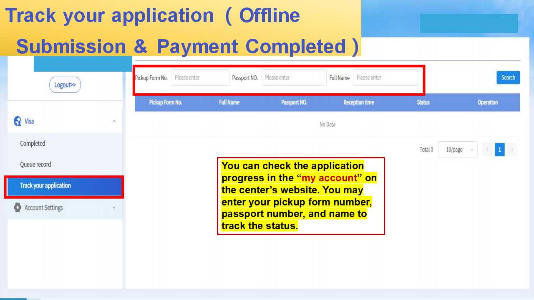Select Track your application in the sidebar
Image resolution: width=534 pixels, height=300 pixels.
(45, 186)
